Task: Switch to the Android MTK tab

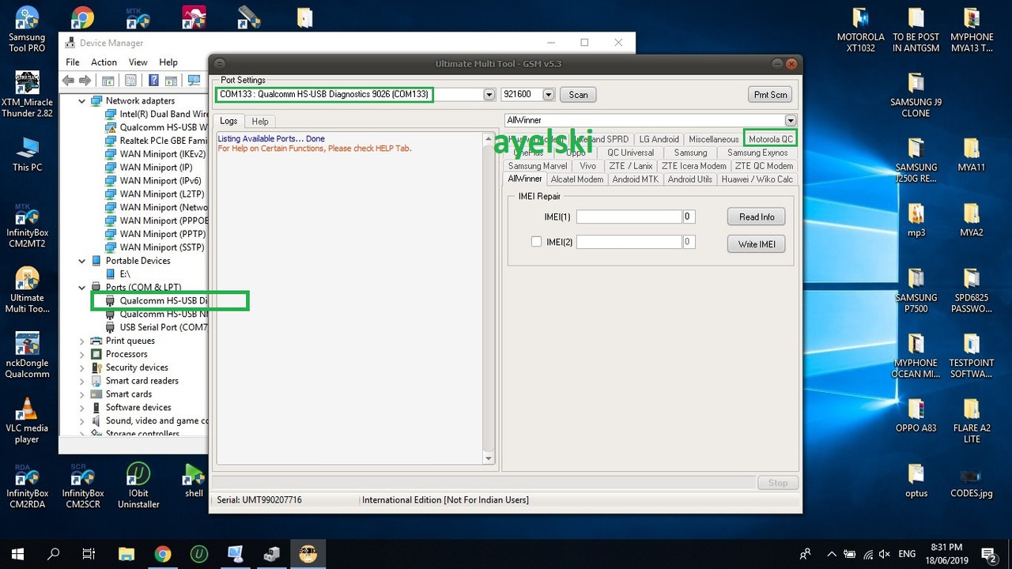Action: point(635,179)
